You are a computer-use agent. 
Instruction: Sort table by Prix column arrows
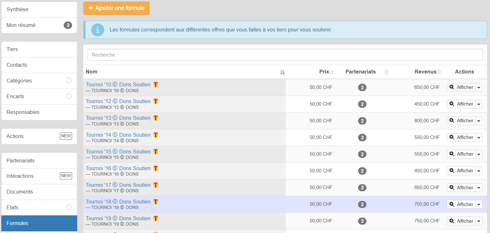click(332, 72)
